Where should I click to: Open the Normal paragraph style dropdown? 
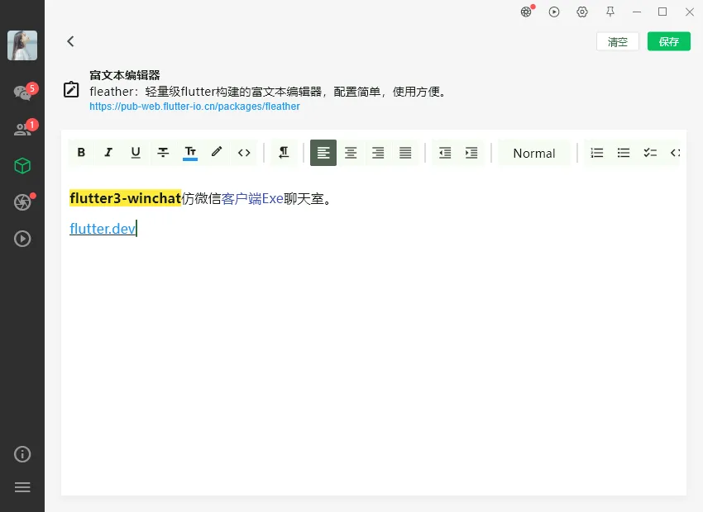[x=533, y=153]
